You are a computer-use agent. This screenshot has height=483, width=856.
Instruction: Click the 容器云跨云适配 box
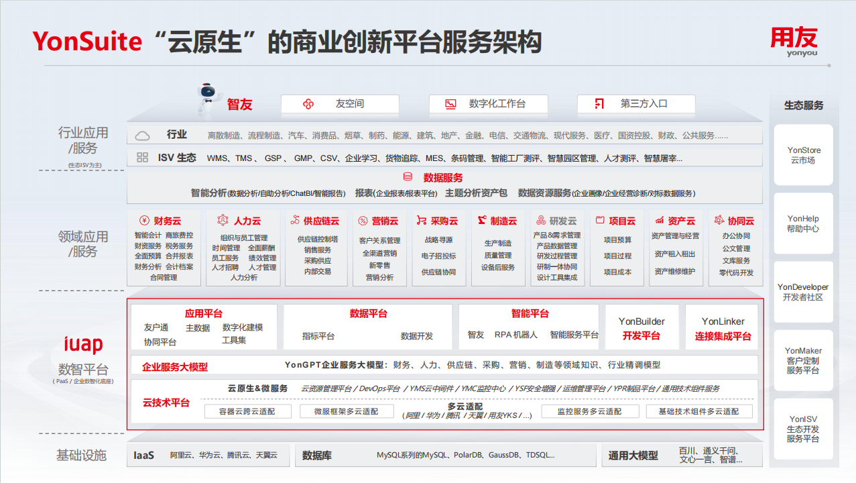pyautogui.click(x=247, y=411)
